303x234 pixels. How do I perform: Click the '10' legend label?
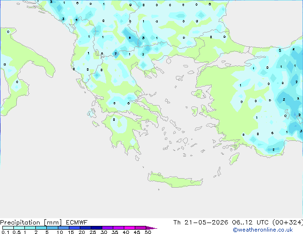point(60,232)
